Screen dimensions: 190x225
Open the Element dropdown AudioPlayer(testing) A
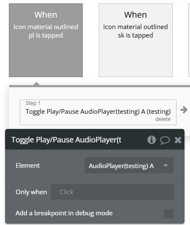129,165
